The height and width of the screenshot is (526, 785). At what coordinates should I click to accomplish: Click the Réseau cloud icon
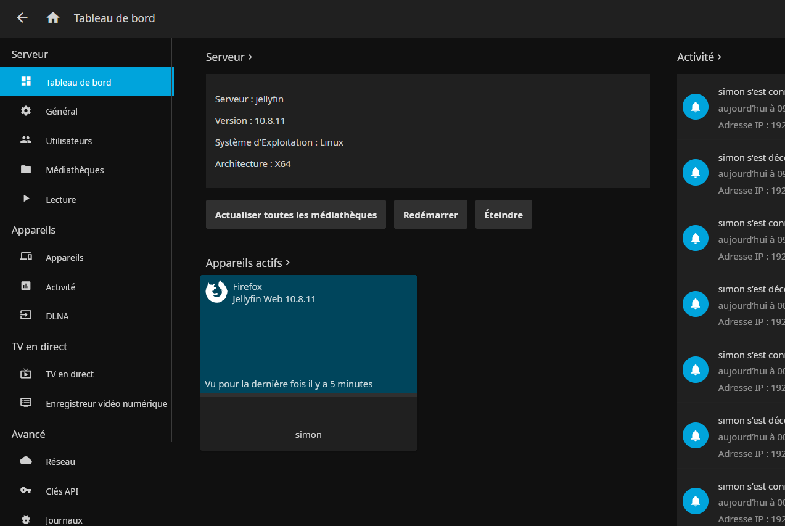26,461
